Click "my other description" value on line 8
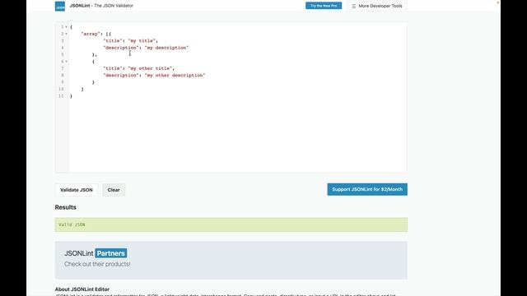 pyautogui.click(x=175, y=75)
